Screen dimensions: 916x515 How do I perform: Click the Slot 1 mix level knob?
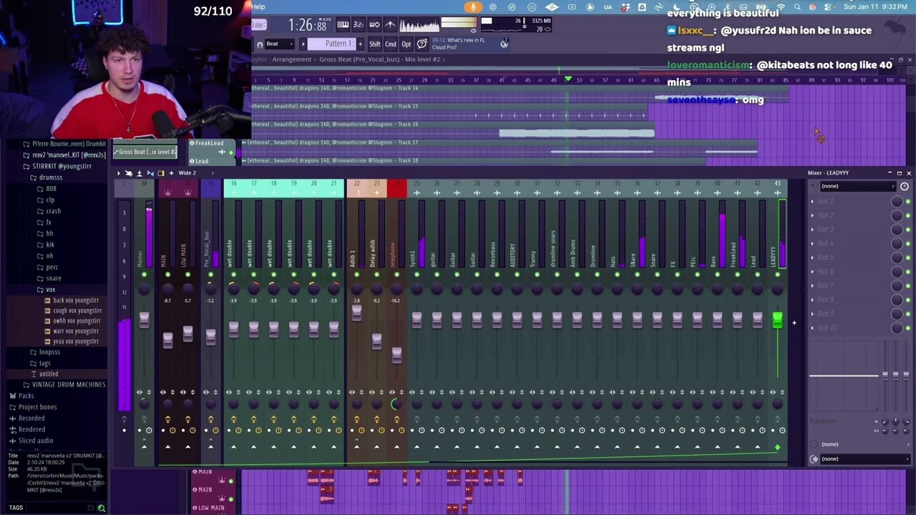coord(897,201)
